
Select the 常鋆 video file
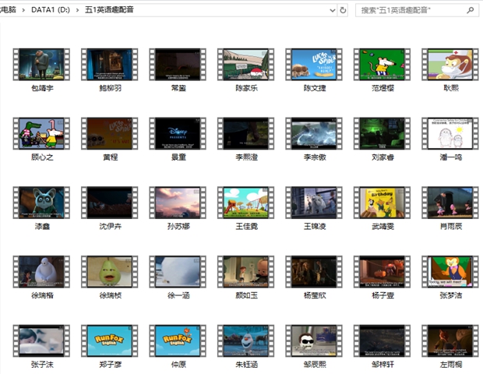click(178, 65)
